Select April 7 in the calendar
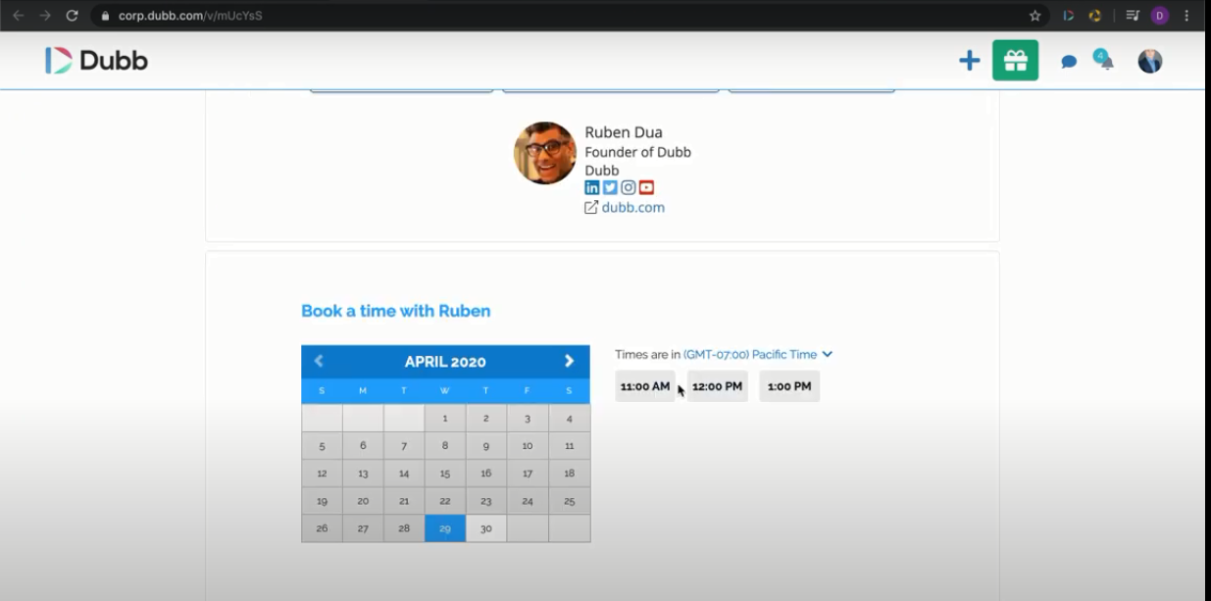Image resolution: width=1211 pixels, height=601 pixels. click(x=404, y=446)
